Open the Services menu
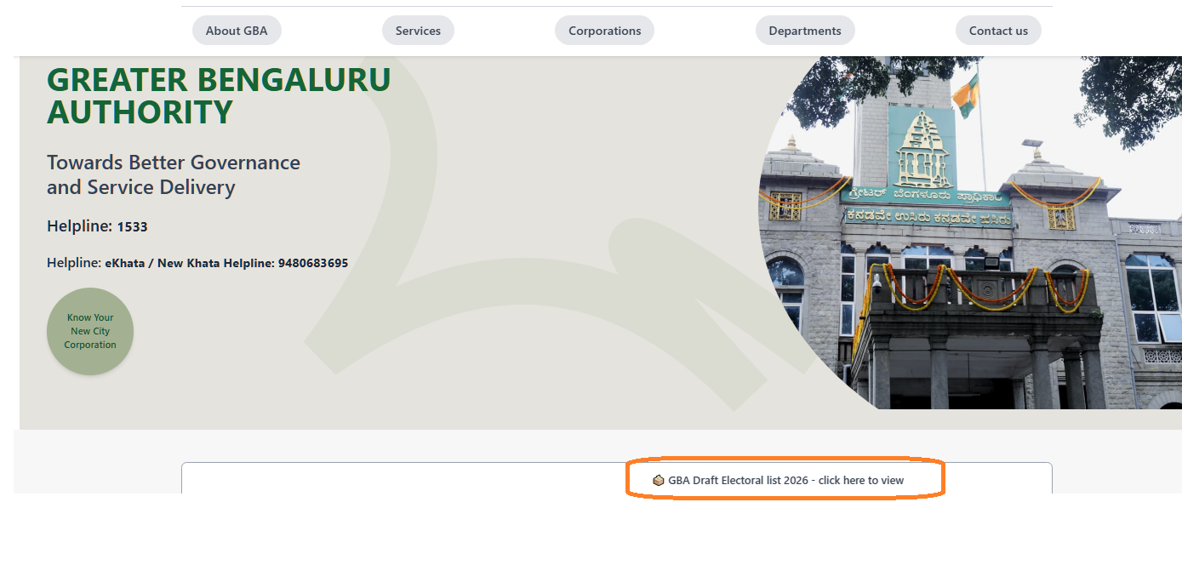 pos(418,30)
